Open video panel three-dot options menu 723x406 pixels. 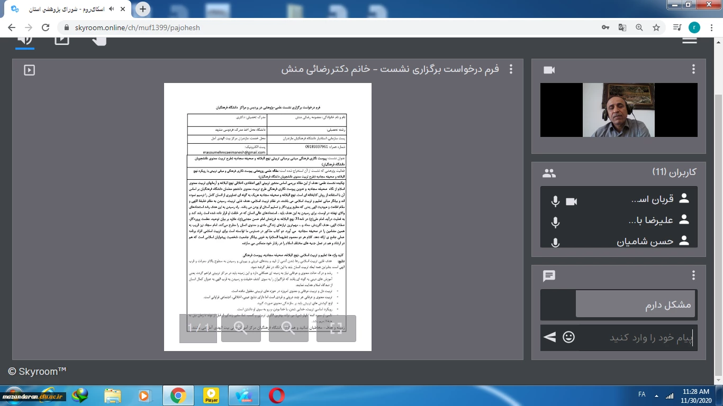693,69
